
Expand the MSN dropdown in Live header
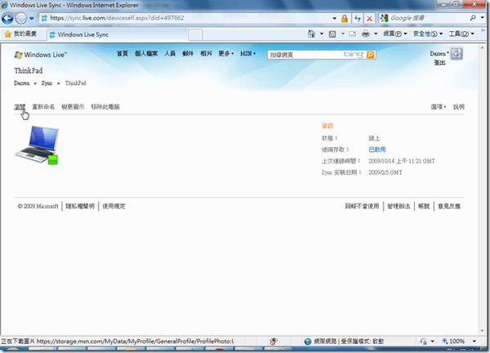tap(247, 54)
